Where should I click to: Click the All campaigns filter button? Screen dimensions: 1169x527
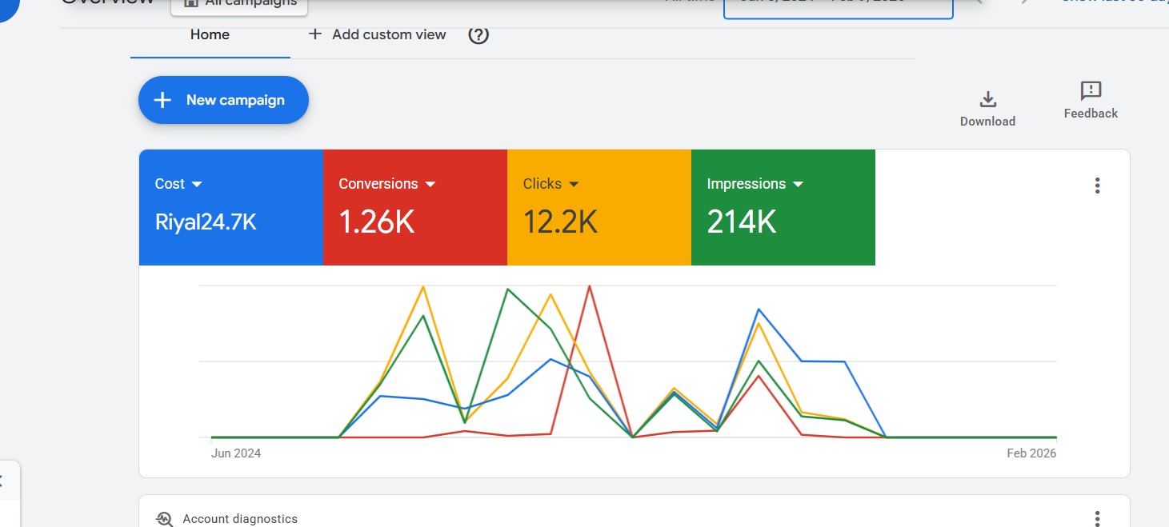click(x=239, y=4)
